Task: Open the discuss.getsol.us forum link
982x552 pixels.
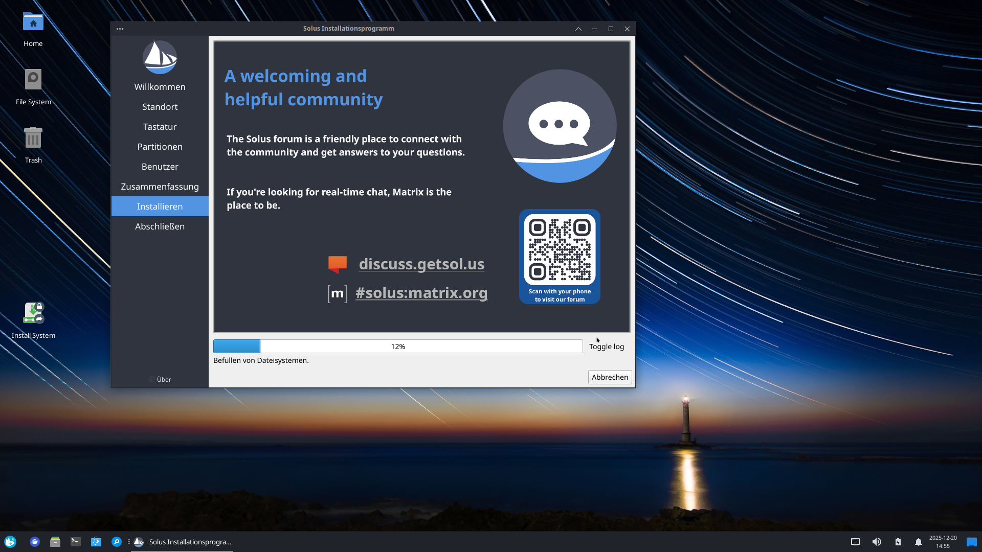Action: point(421,264)
